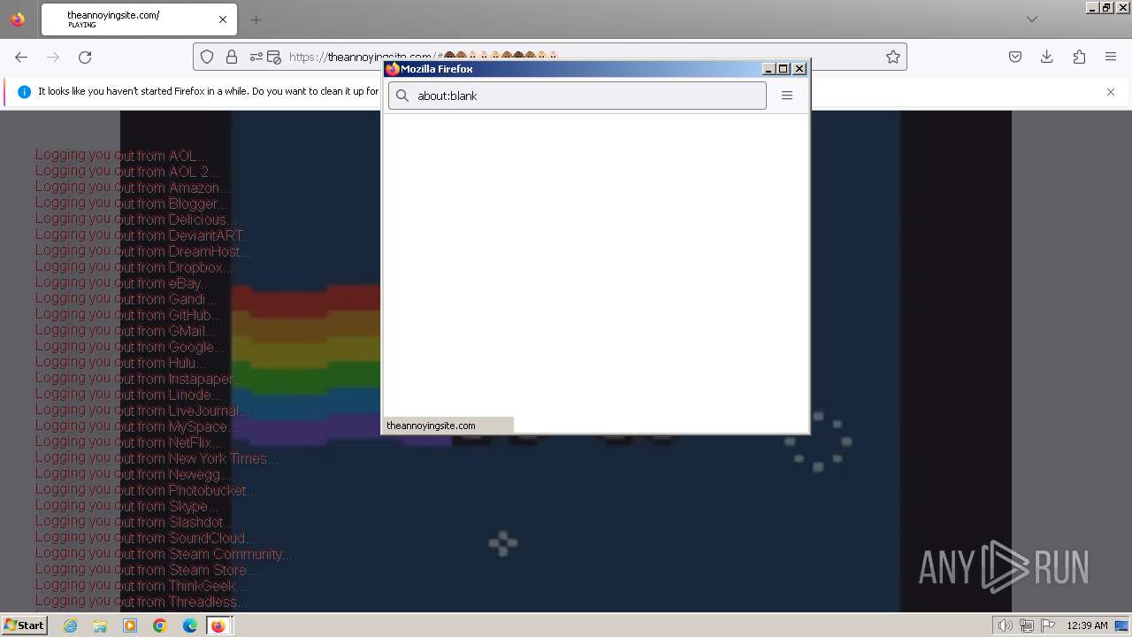Click 'Logging you out from SoundCloud' text
The width and height of the screenshot is (1132, 637).
coord(146,538)
